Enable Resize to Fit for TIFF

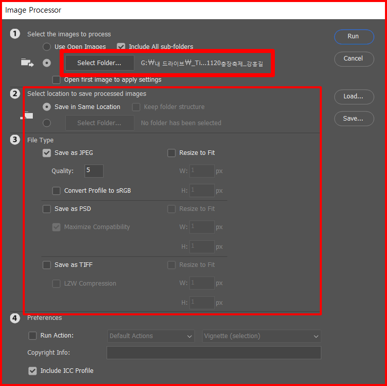tap(171, 265)
